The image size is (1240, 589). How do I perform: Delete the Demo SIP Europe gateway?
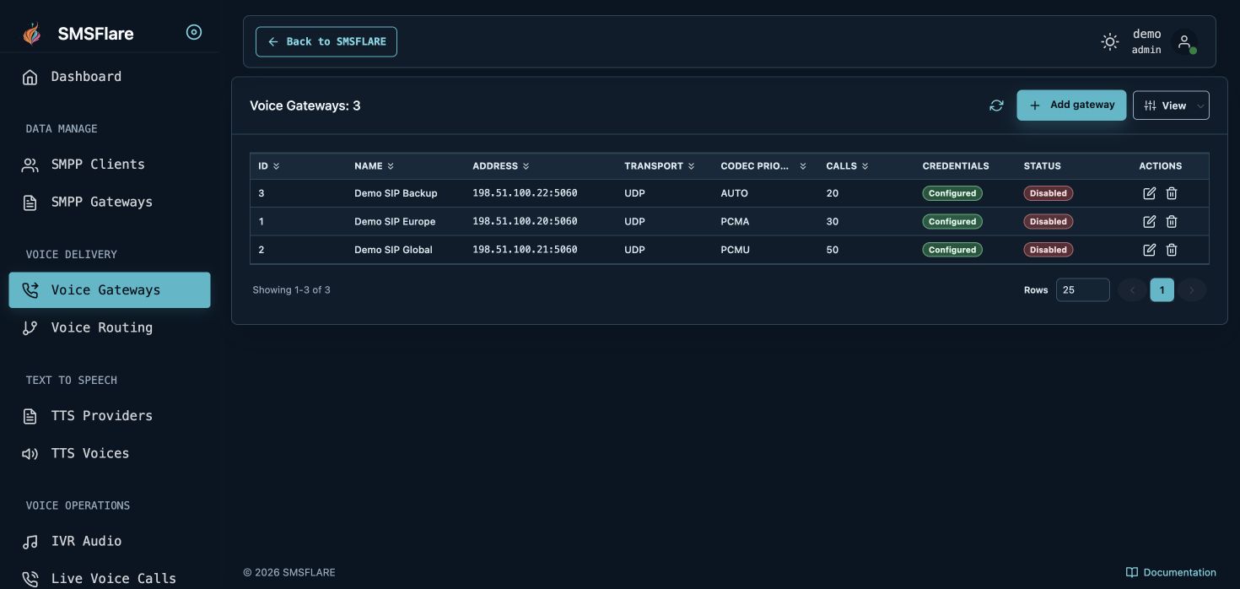click(1172, 222)
